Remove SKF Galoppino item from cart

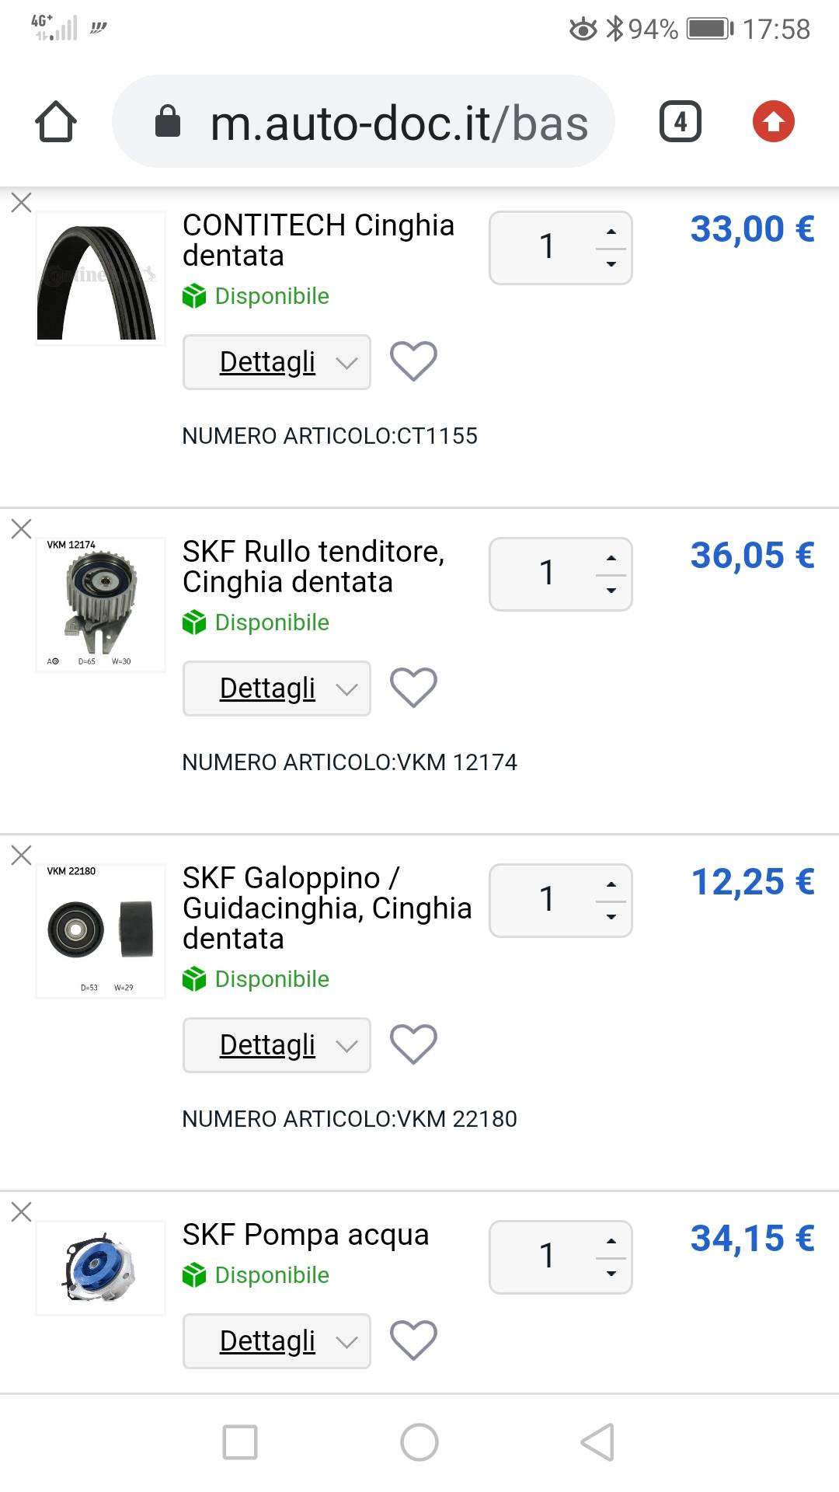click(22, 856)
